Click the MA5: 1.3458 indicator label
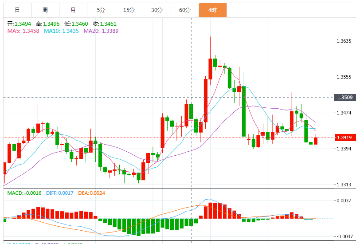The image size is (356, 244). tap(23, 31)
